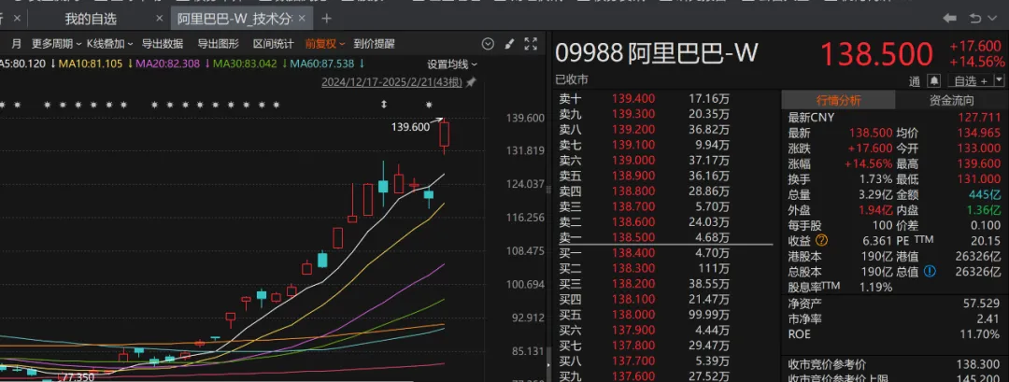
Task: Select the 阿里巴巴-W_技术分 tab
Action: (x=234, y=19)
